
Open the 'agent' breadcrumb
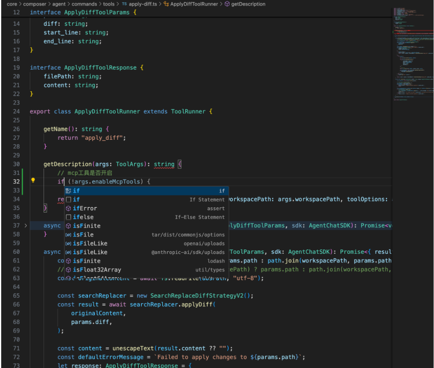(59, 4)
